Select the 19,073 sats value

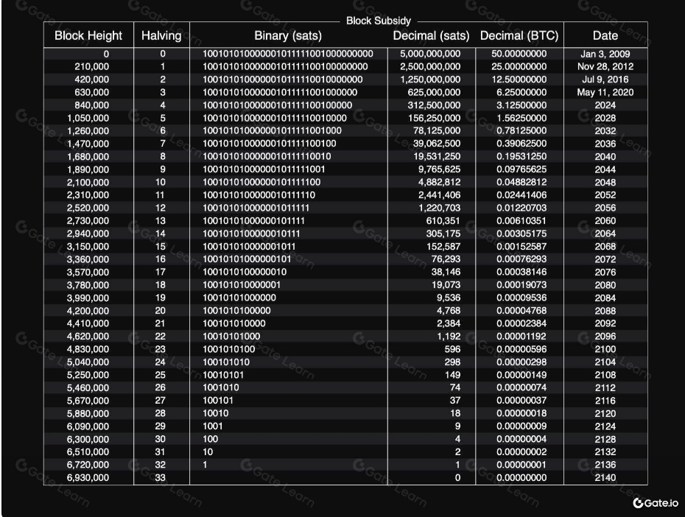(446, 285)
